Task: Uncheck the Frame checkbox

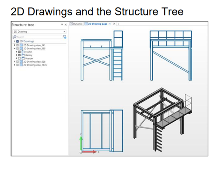Action: click(x=19, y=52)
